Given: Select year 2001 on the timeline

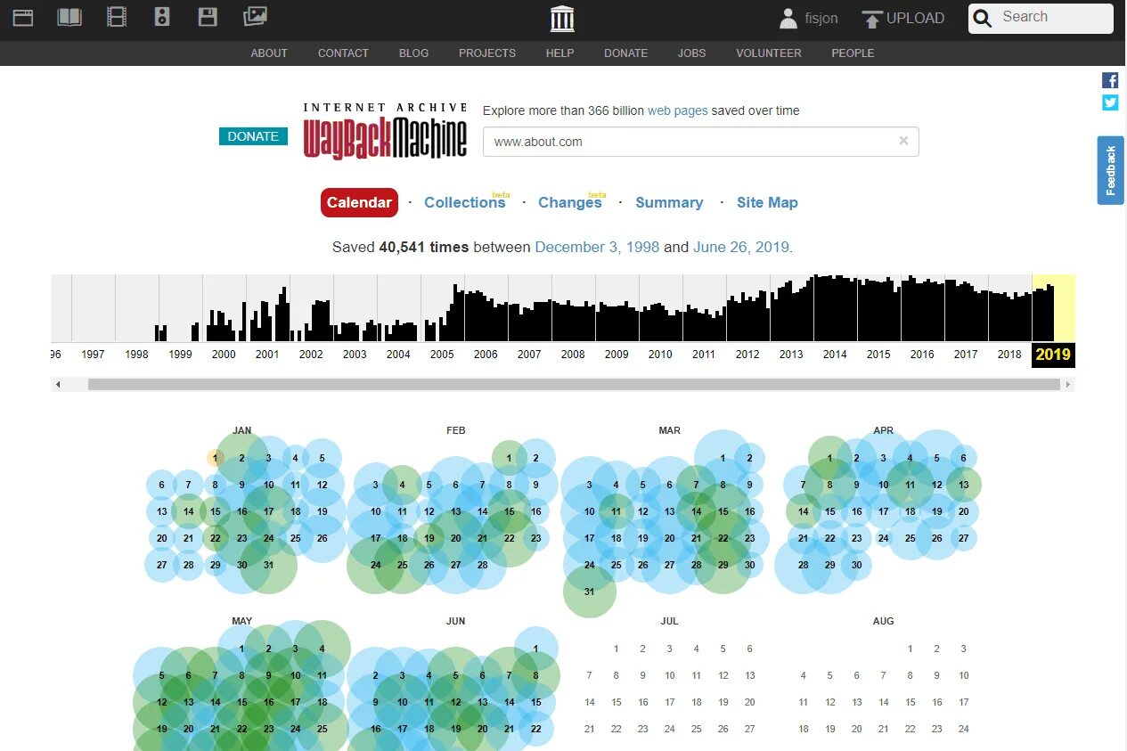Looking at the screenshot, I should click(x=267, y=355).
